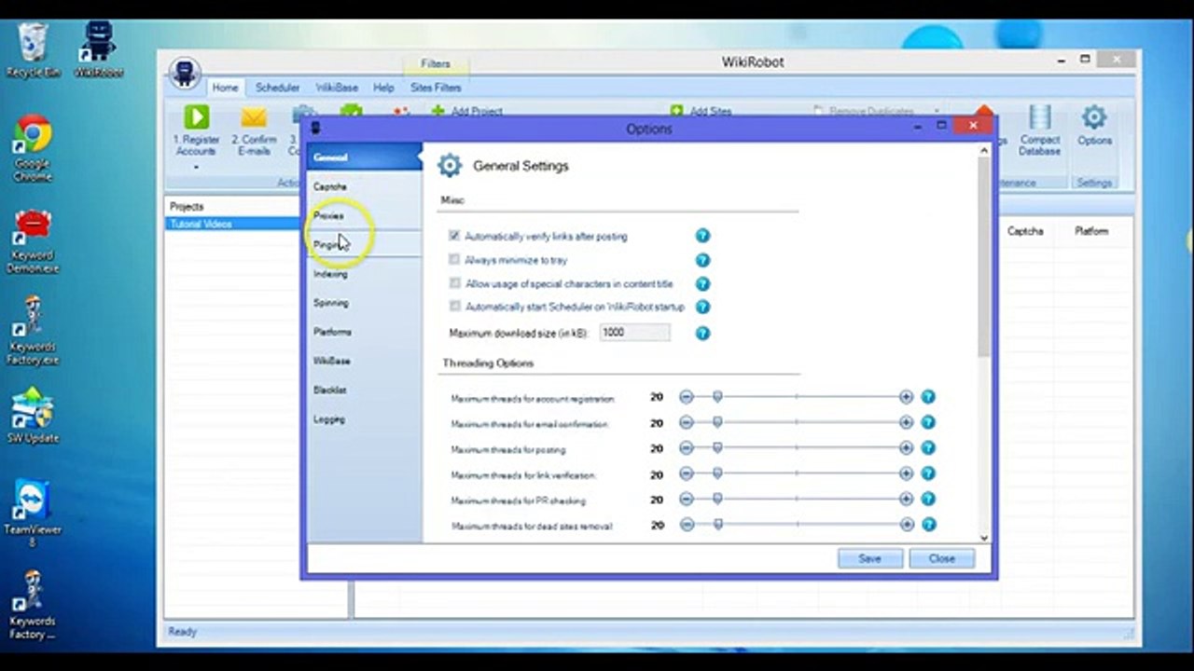Open the Home ribbon tab
This screenshot has height=671, width=1194.
click(x=225, y=88)
